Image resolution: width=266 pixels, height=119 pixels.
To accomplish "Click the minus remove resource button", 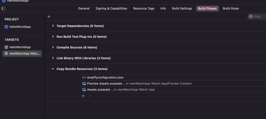I will click(x=90, y=96).
